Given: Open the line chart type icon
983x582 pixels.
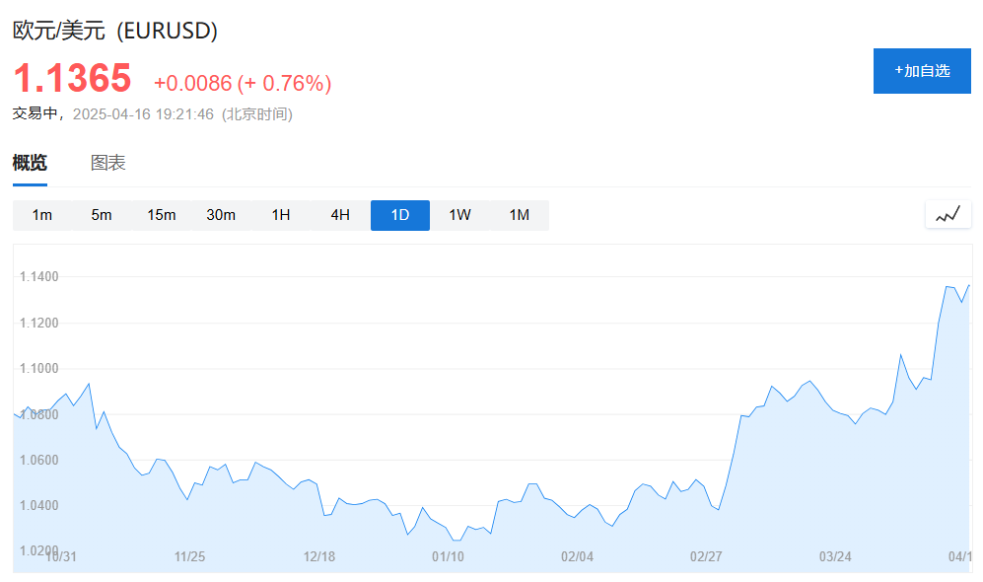Looking at the screenshot, I should pyautogui.click(x=948, y=214).
